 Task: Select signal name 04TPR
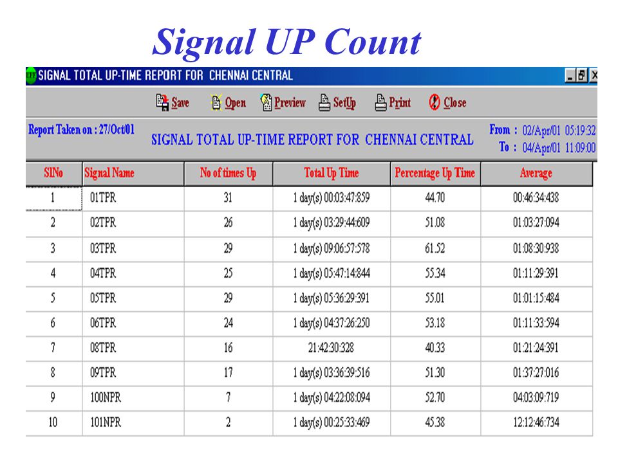point(103,273)
